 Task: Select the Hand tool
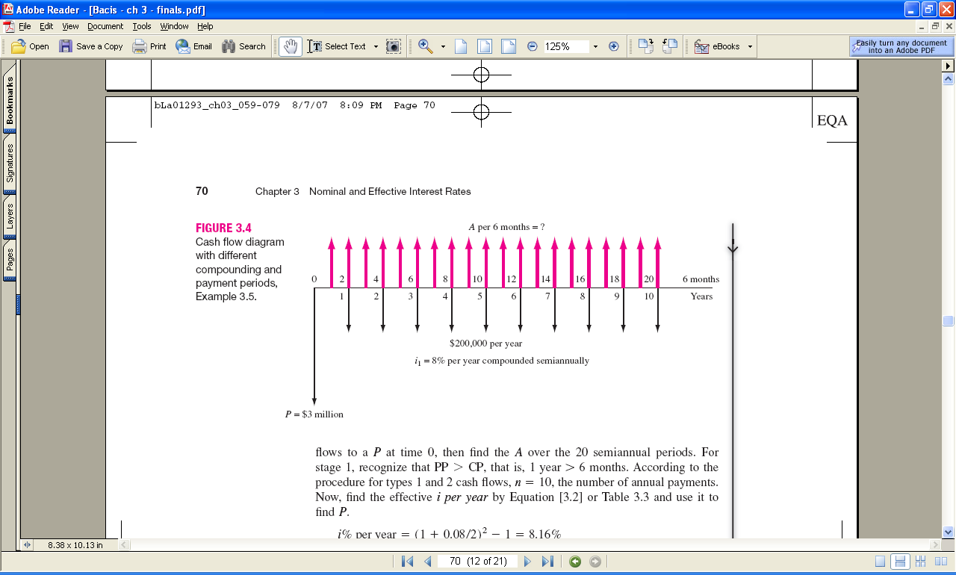pyautogui.click(x=291, y=46)
